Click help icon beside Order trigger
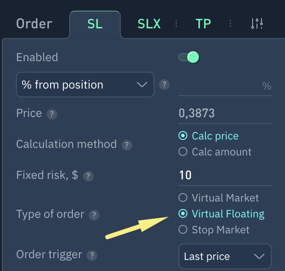This screenshot has height=271, width=285. [x=91, y=255]
